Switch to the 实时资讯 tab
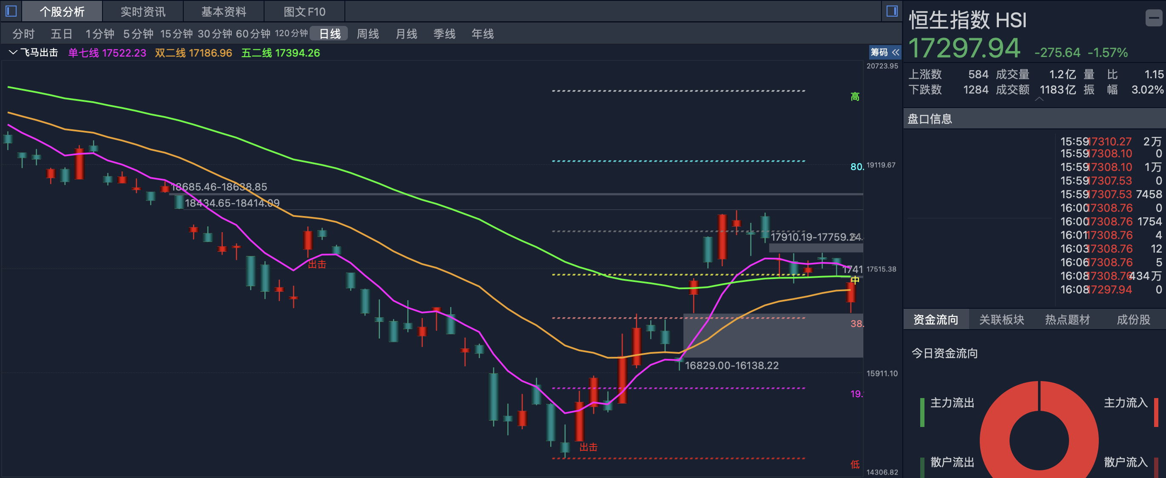Viewport: 1166px width, 478px height. (142, 11)
